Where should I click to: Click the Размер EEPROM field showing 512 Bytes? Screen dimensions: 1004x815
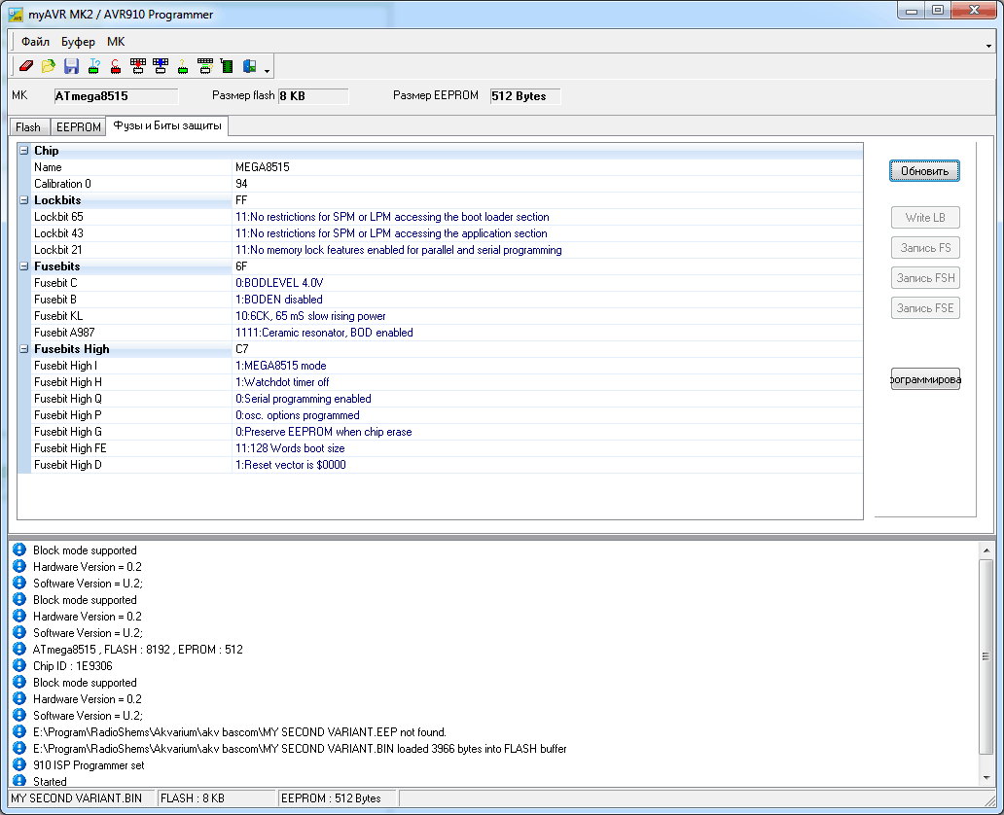(525, 96)
